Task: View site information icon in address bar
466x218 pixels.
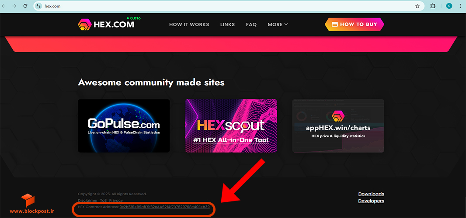Action: 38,6
